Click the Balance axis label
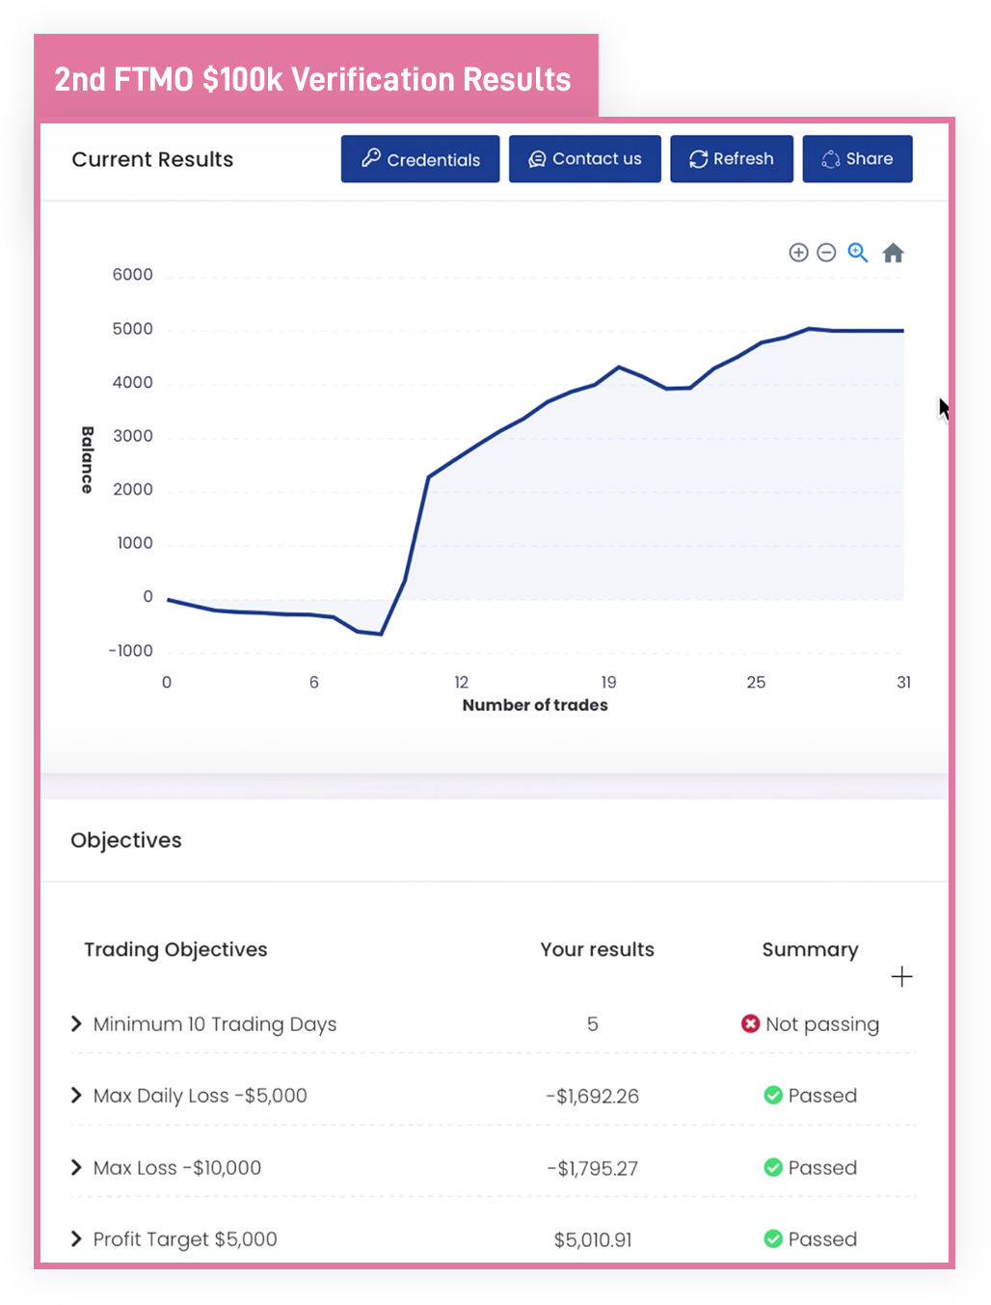This screenshot has height=1305, width=991. [x=87, y=460]
